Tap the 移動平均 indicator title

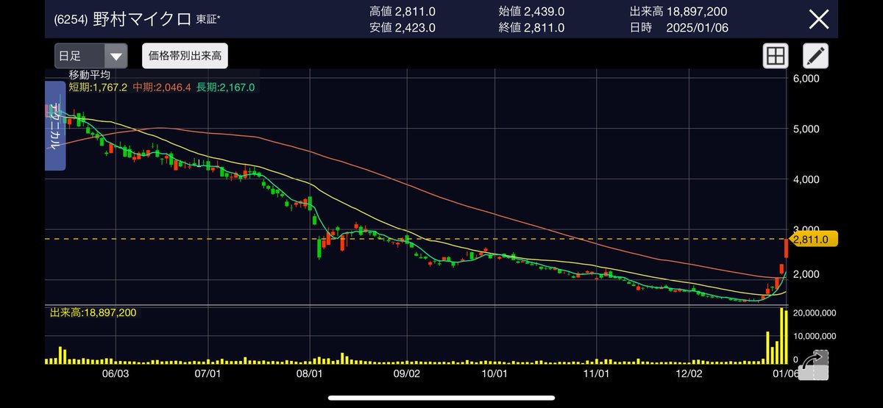89,75
